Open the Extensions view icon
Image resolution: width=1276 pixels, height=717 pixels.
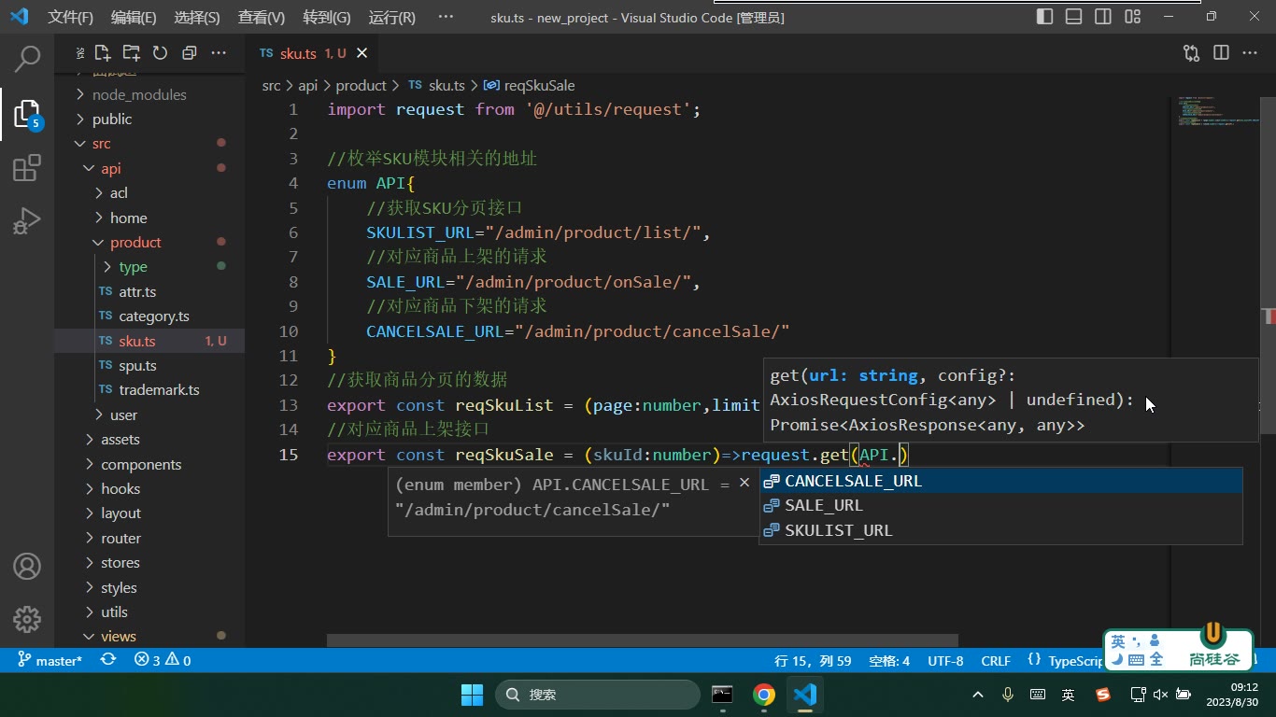[x=27, y=169]
